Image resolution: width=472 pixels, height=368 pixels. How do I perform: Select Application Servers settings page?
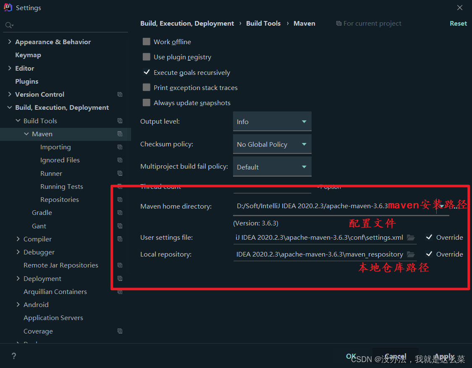click(53, 318)
